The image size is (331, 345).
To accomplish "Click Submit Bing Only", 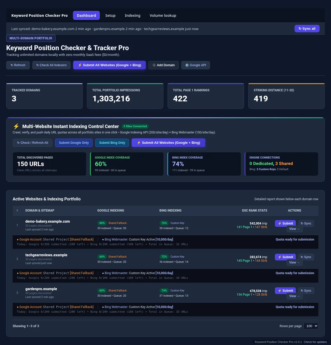I will (x=112, y=143).
